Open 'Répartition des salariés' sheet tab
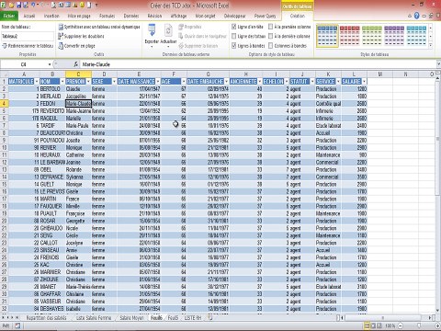Screen dimensions: 441x331 coord(46,318)
